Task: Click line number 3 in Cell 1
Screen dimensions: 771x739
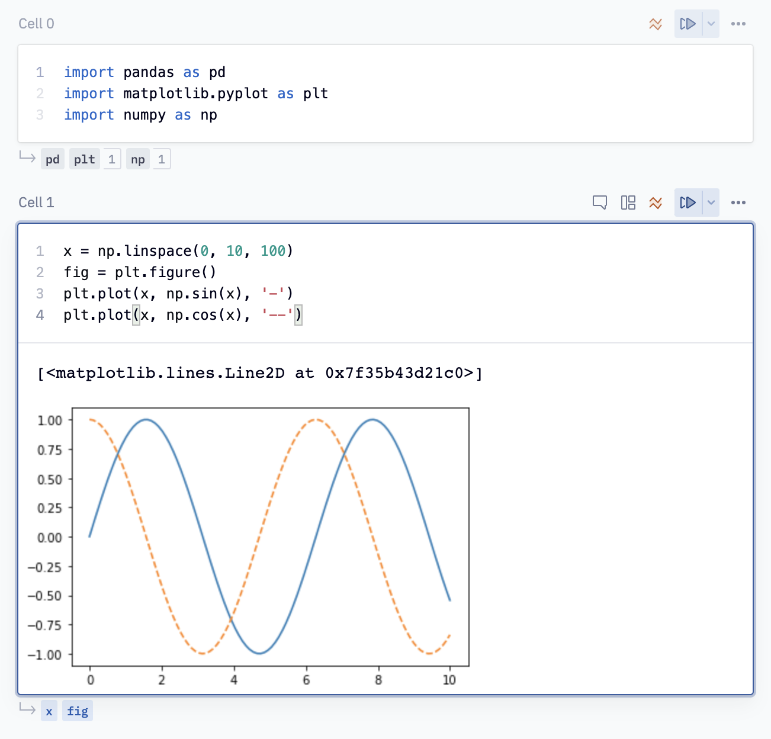Action: [40, 293]
